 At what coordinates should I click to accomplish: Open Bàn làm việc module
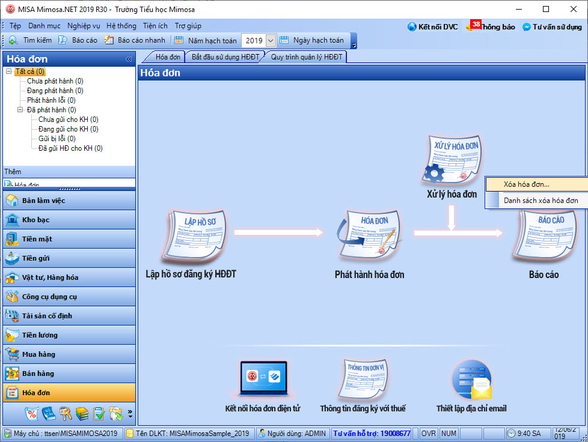[x=69, y=201]
